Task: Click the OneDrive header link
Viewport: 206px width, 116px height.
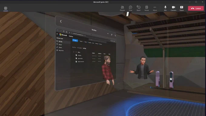Action: pos(71,36)
